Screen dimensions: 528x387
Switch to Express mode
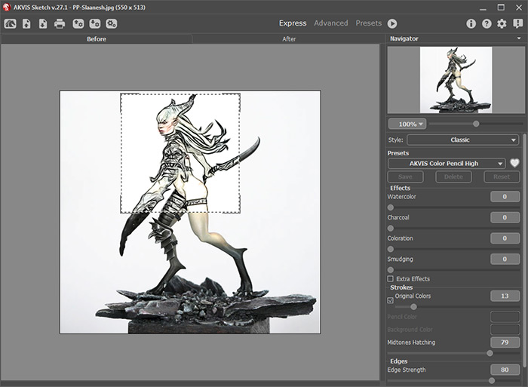coord(293,23)
